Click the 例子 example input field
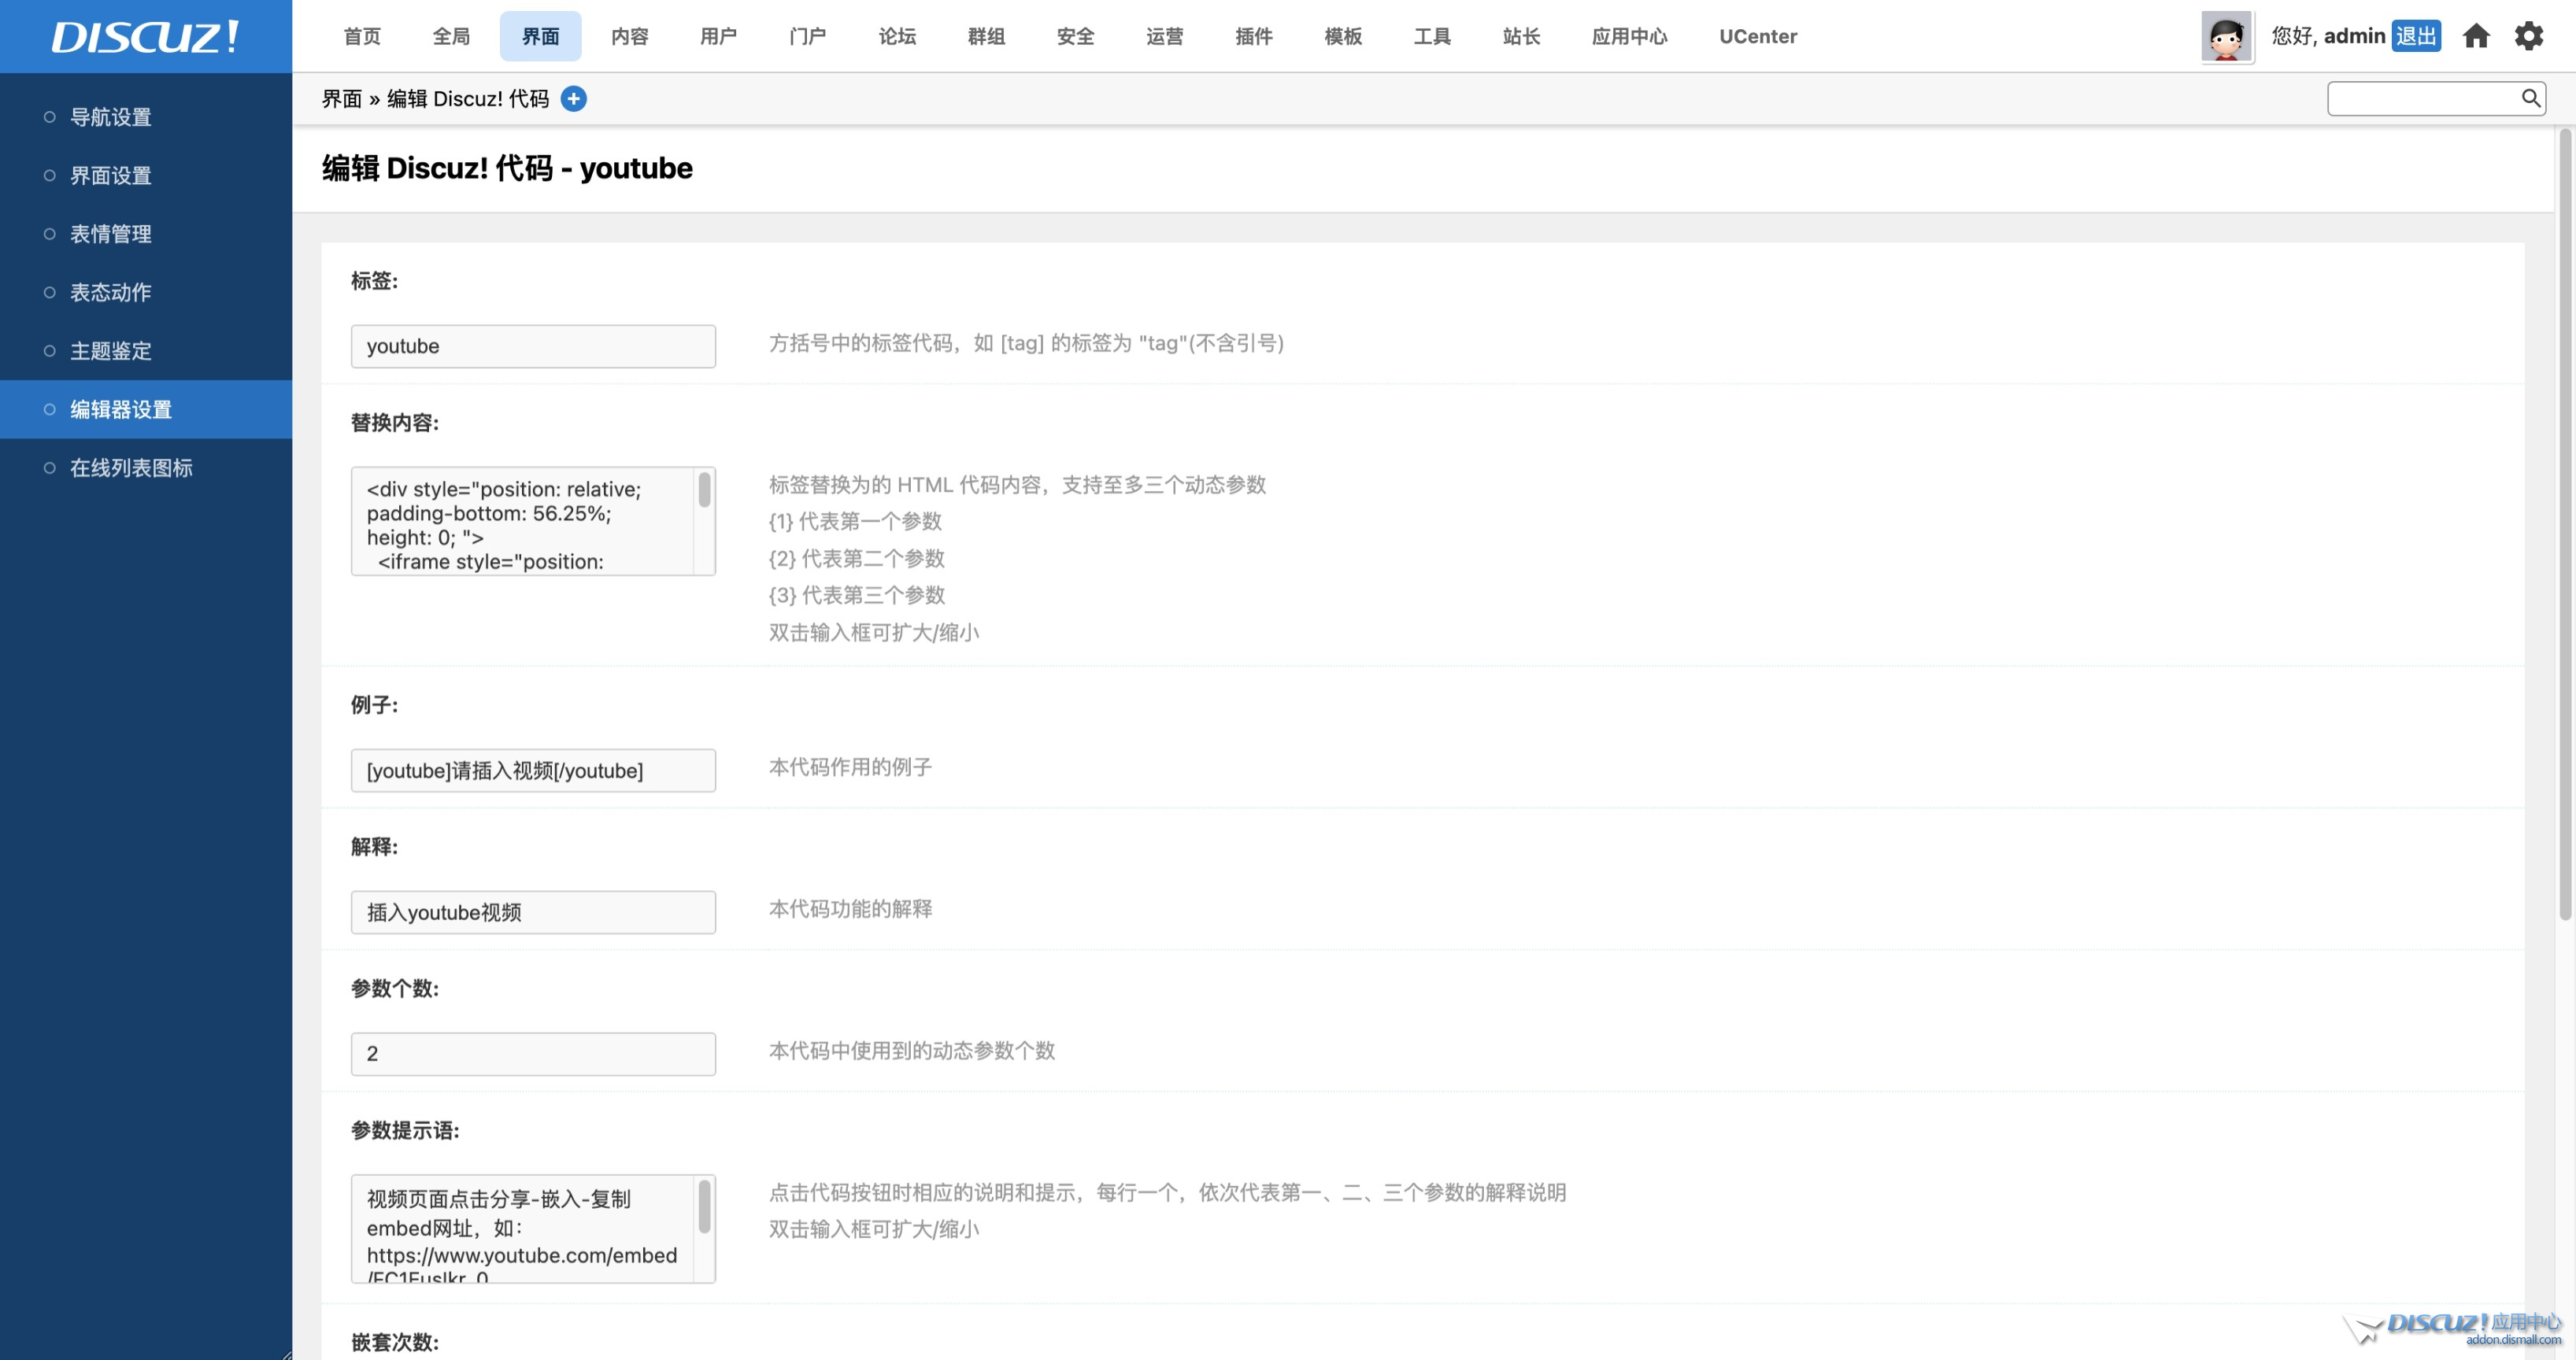Image resolution: width=2576 pixels, height=1360 pixels. (x=533, y=771)
